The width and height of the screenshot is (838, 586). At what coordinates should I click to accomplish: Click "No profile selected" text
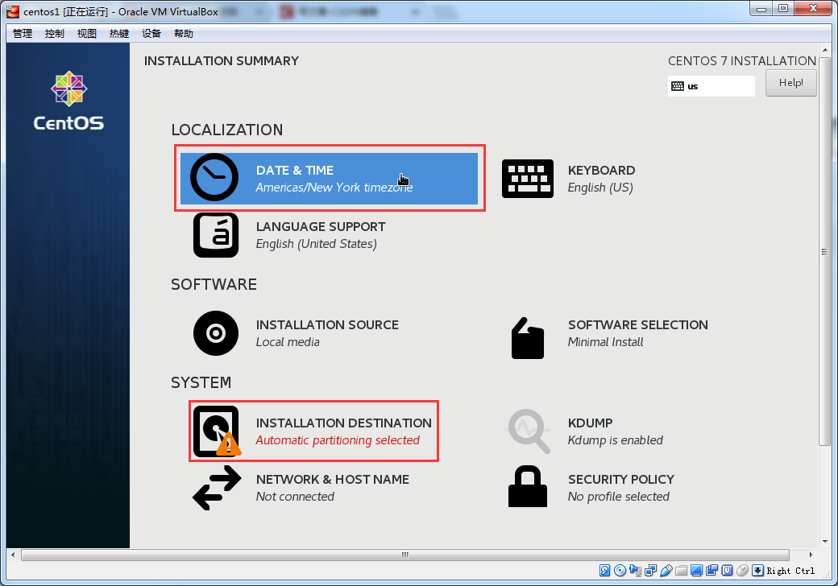coord(618,497)
